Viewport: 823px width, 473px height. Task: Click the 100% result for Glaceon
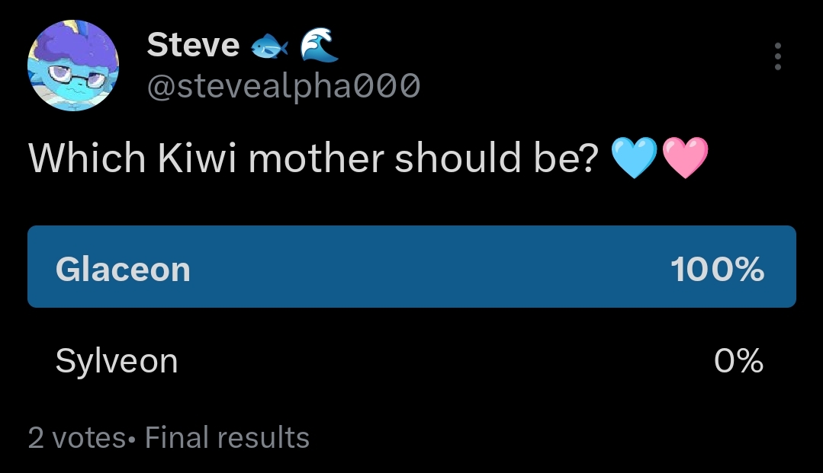[717, 270]
